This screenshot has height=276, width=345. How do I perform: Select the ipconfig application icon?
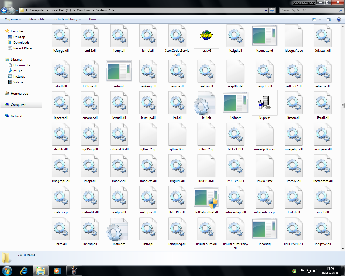click(264, 229)
